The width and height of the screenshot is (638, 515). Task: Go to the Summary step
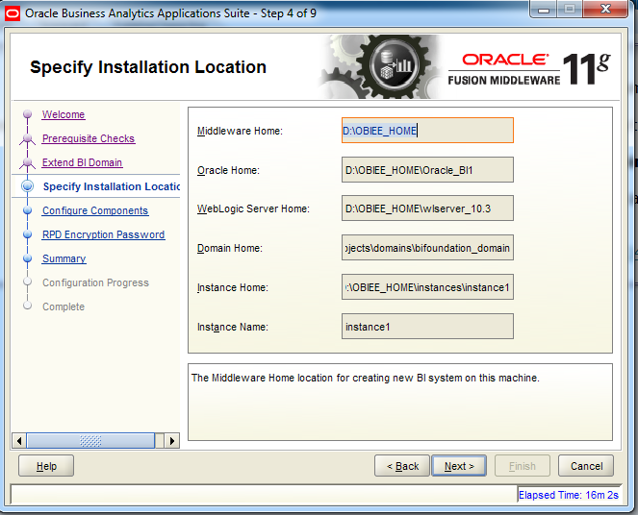click(x=64, y=258)
